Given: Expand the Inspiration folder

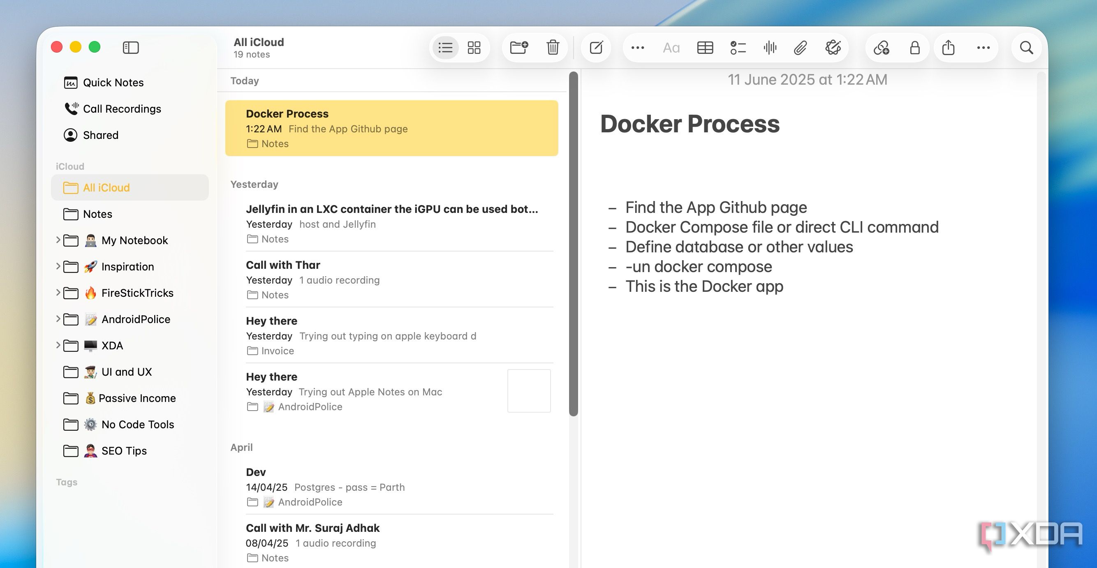Looking at the screenshot, I should pyautogui.click(x=58, y=267).
